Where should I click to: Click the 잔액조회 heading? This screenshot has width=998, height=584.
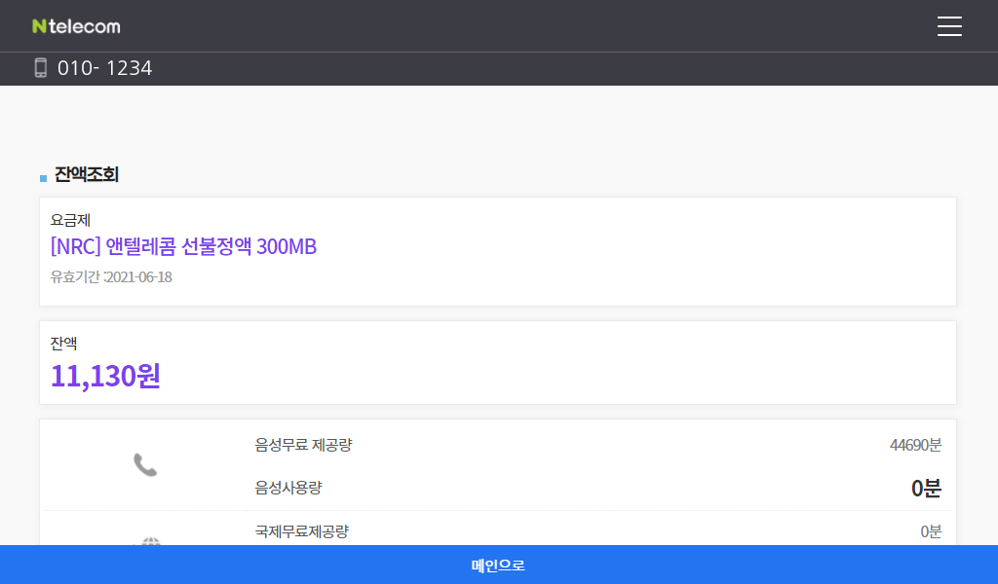point(87,174)
